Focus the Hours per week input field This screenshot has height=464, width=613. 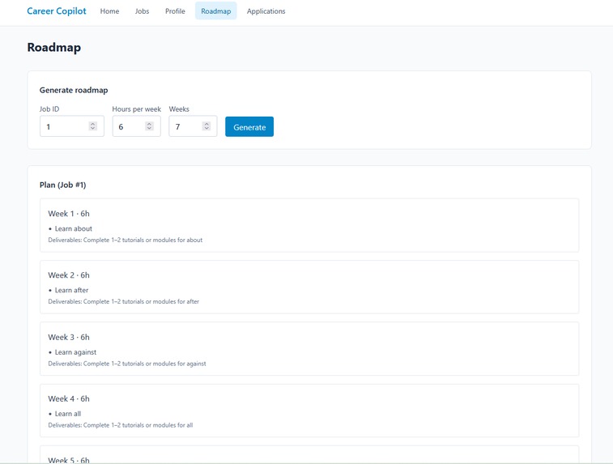coord(136,126)
